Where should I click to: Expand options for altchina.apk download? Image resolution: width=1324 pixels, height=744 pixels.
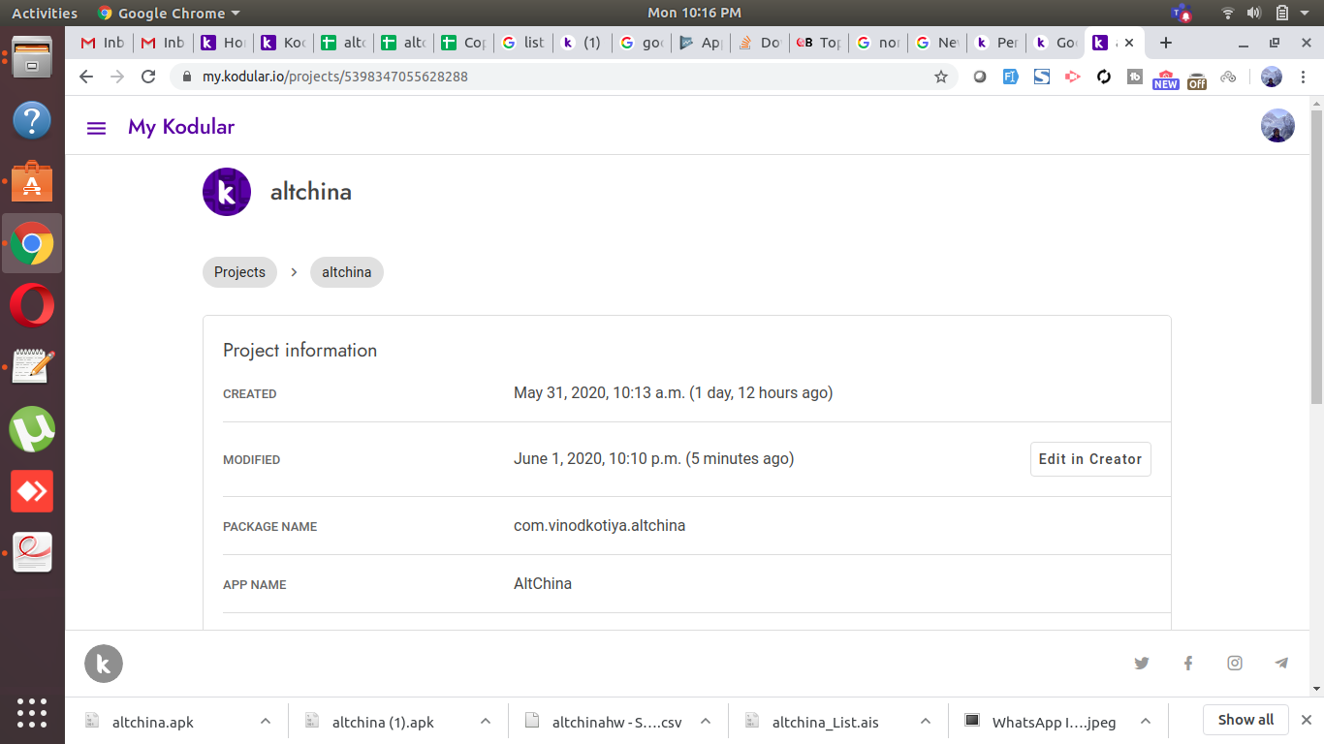click(x=265, y=721)
